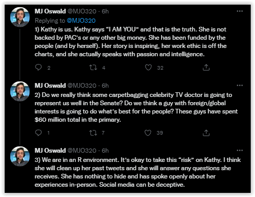
Task: Click the @MJO320 'Replying to' link
Action: 81,21
